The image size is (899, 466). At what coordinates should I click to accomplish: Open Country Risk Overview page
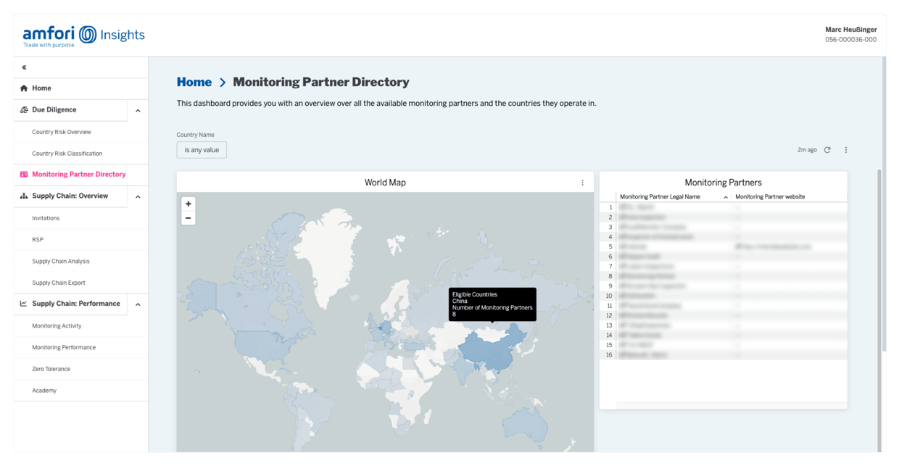[x=62, y=132]
